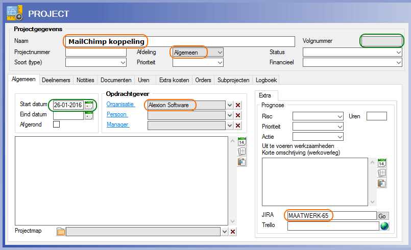This screenshot has width=411, height=250.
Task: Switch to the Subprojecten tab
Action: point(233,80)
